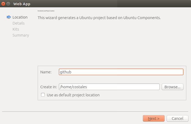Click the wizard description about Ubuntu Components
191x124 pixels.
[99, 18]
